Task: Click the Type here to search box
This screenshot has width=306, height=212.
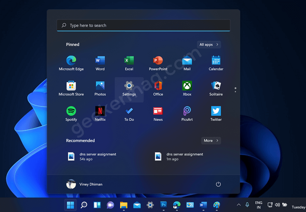Action: tap(143, 25)
